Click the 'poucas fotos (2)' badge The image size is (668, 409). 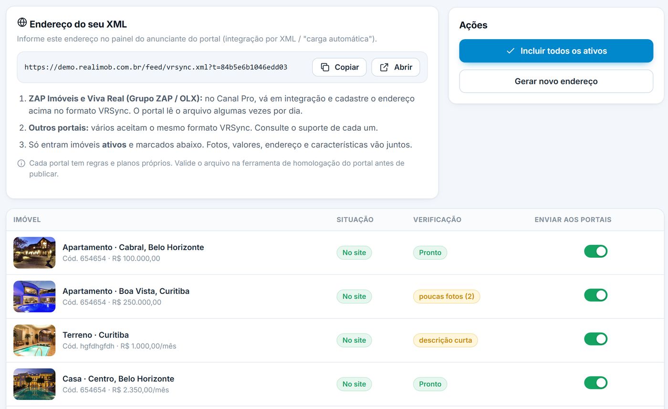[447, 296]
